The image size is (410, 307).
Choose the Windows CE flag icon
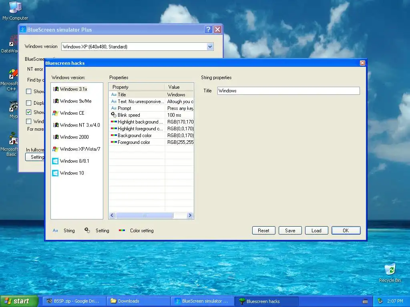[55, 113]
